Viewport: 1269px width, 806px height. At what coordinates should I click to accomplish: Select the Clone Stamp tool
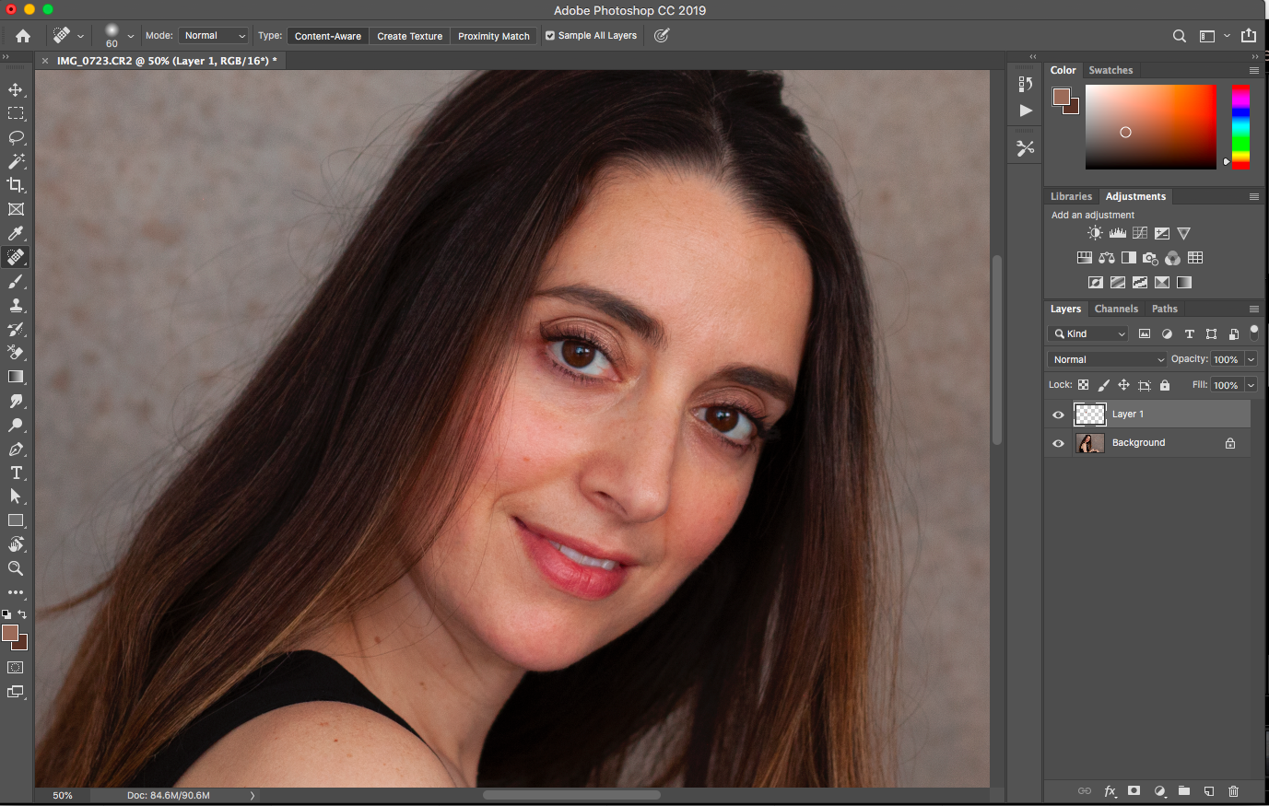16,305
